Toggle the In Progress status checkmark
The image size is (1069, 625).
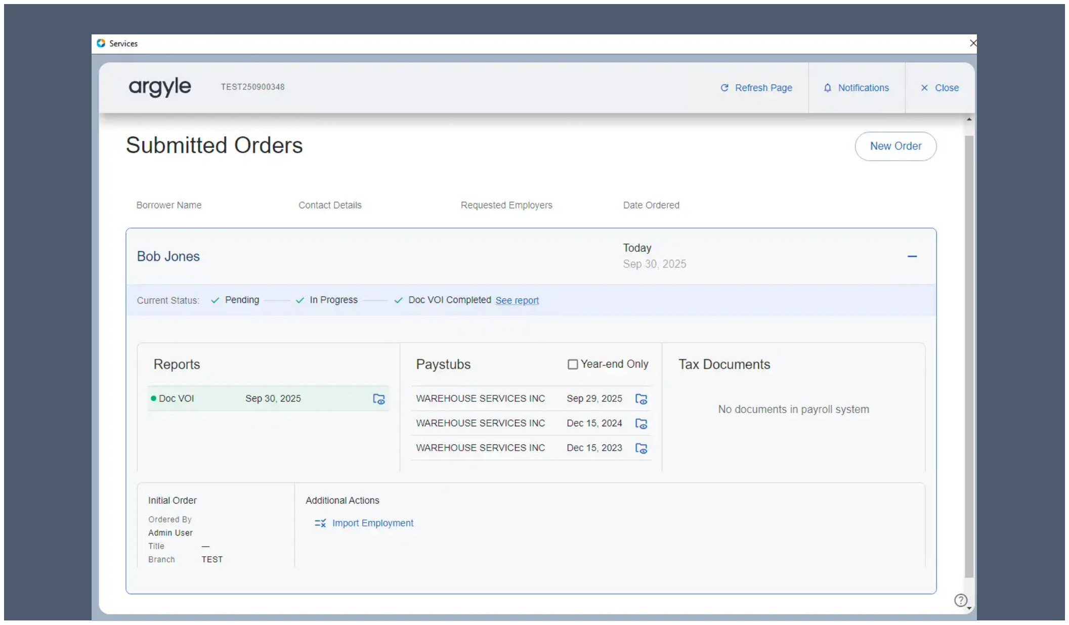click(x=300, y=300)
